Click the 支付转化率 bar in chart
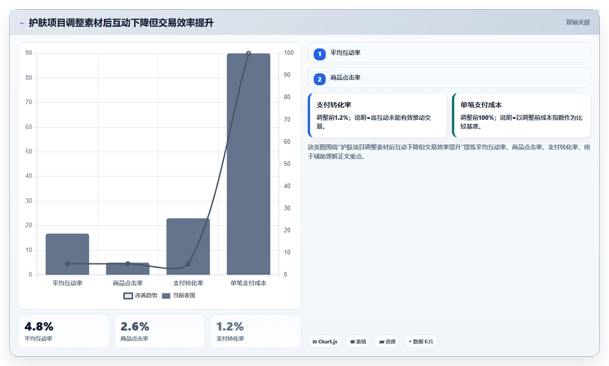Viewport: 609px width, 366px height. (x=188, y=247)
